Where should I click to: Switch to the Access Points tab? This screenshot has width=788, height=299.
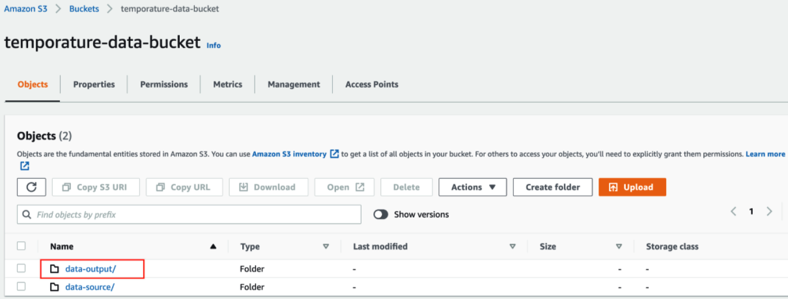pyautogui.click(x=372, y=84)
